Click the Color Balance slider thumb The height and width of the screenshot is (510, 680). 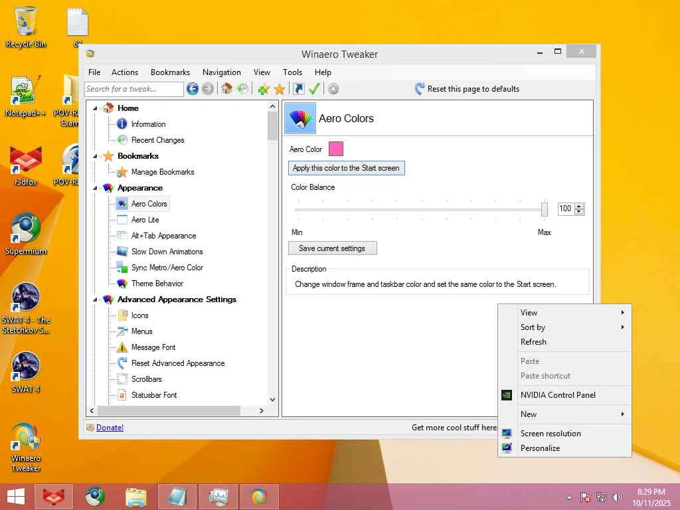pos(545,209)
